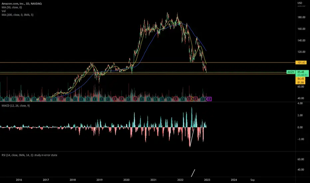This screenshot has height=183, width=310.
Task: Click the 2018 label on the time axis
Action: coord(73,180)
